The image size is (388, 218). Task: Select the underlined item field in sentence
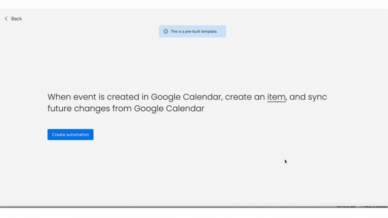[276, 97]
